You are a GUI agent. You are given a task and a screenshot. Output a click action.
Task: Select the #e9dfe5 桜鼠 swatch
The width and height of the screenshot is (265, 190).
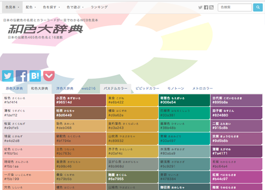(x=28, y=126)
